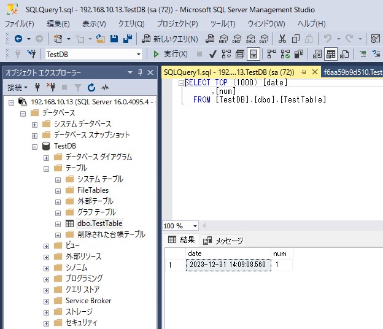This screenshot has height=329, width=383.
Task: Click the 実行(X) execute button
Action: point(170,54)
